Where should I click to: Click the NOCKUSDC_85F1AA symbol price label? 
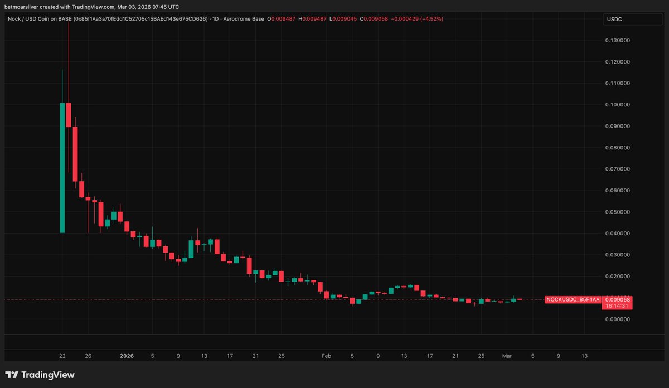572,299
